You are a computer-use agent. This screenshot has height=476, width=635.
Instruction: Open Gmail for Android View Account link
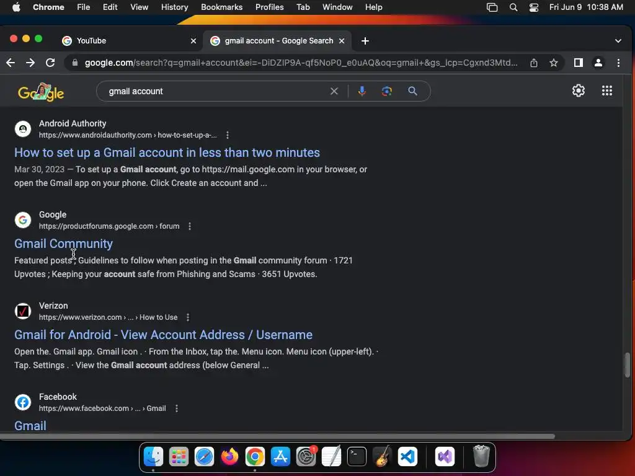(x=163, y=335)
